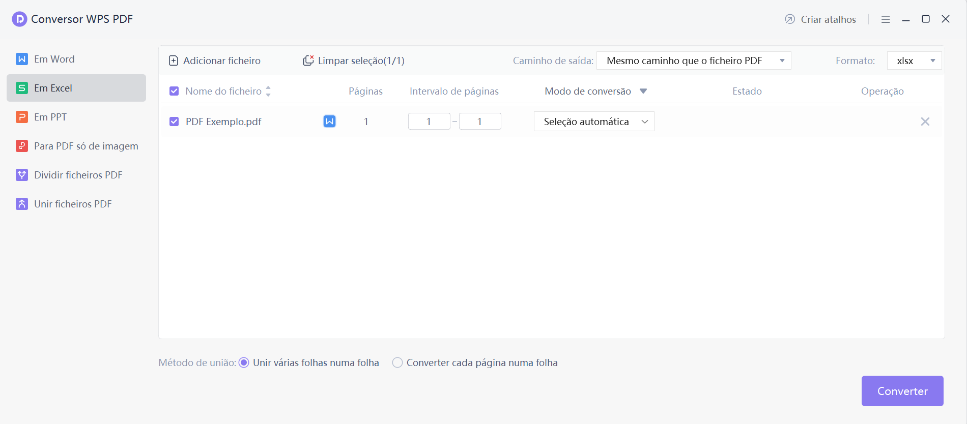Click Limpar seleção(1/1) text
This screenshot has width=967, height=424.
coord(361,60)
